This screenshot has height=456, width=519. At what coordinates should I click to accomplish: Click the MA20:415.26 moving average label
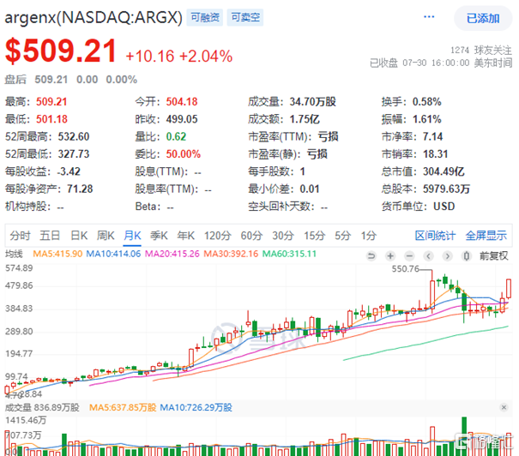172,254
